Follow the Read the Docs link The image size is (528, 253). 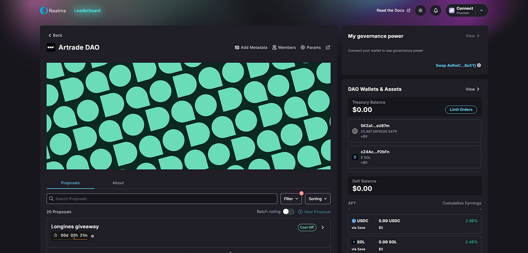coord(393,10)
